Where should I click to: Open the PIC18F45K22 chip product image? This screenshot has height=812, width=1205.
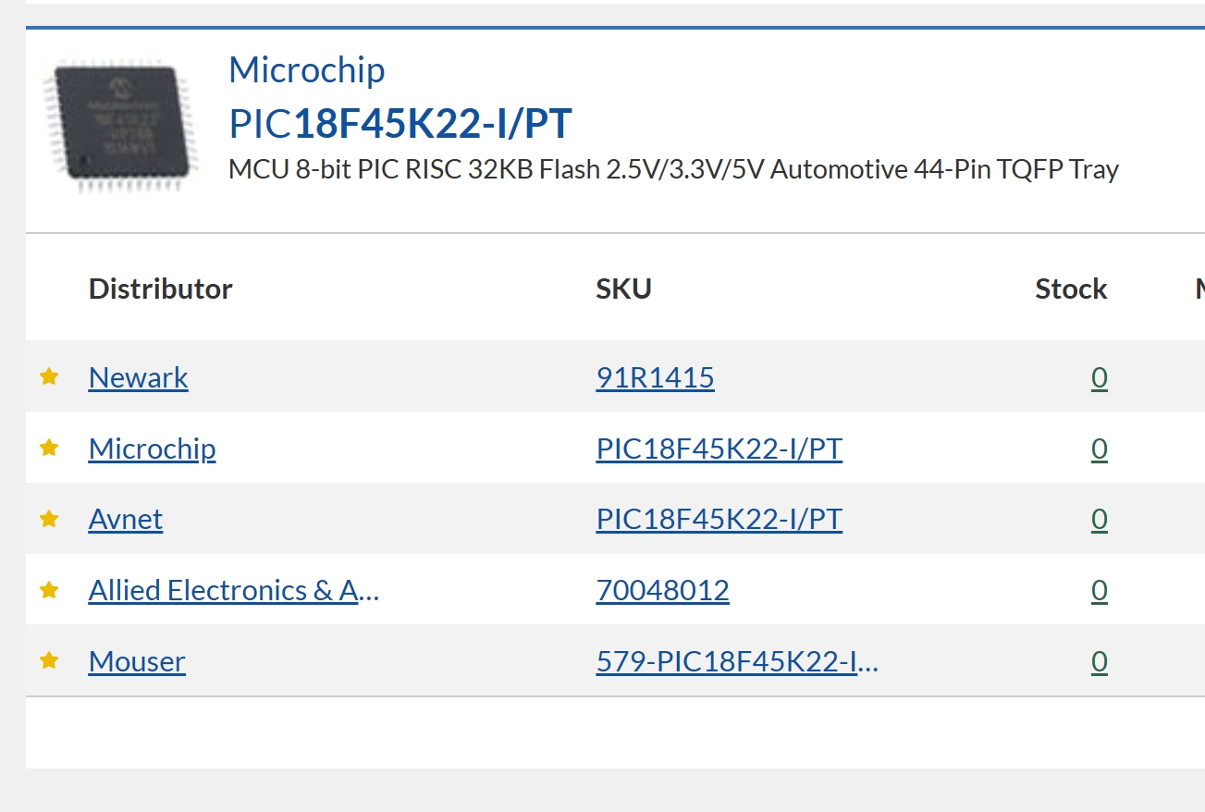[x=120, y=125]
